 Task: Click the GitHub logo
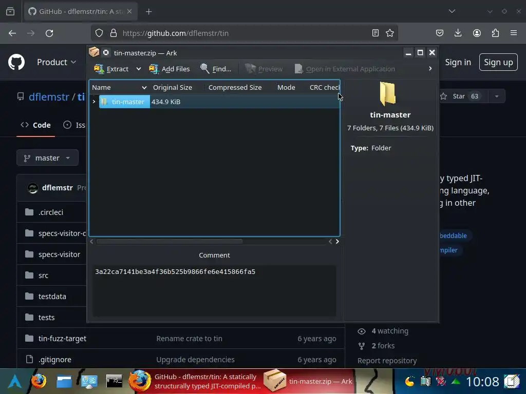pyautogui.click(x=16, y=62)
